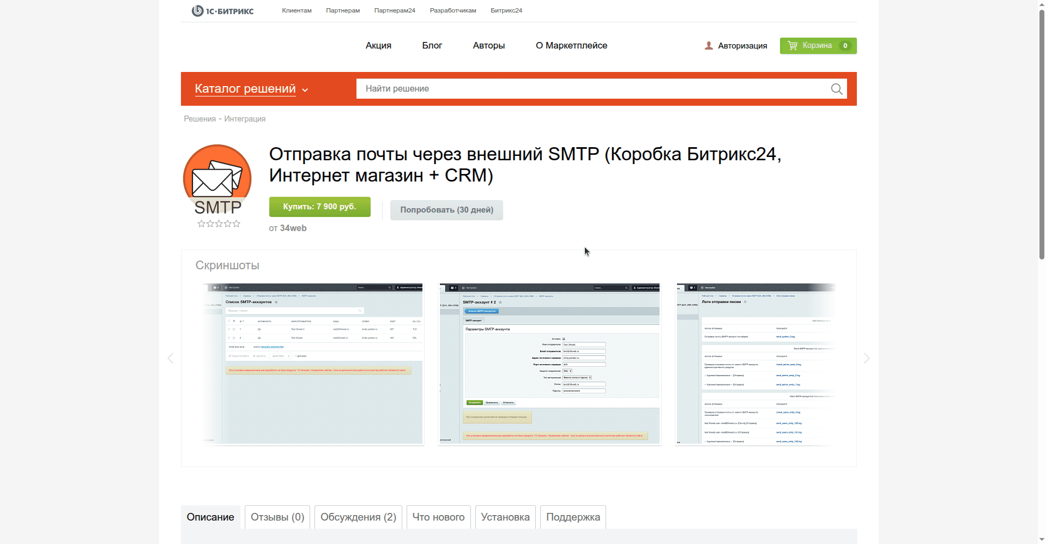The width and height of the screenshot is (1046, 544).
Task: Open the 34web developer link
Action: pyautogui.click(x=293, y=228)
